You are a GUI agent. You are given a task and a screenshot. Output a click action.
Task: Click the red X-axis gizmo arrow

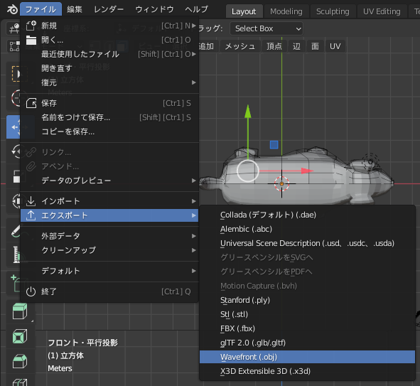(307, 171)
